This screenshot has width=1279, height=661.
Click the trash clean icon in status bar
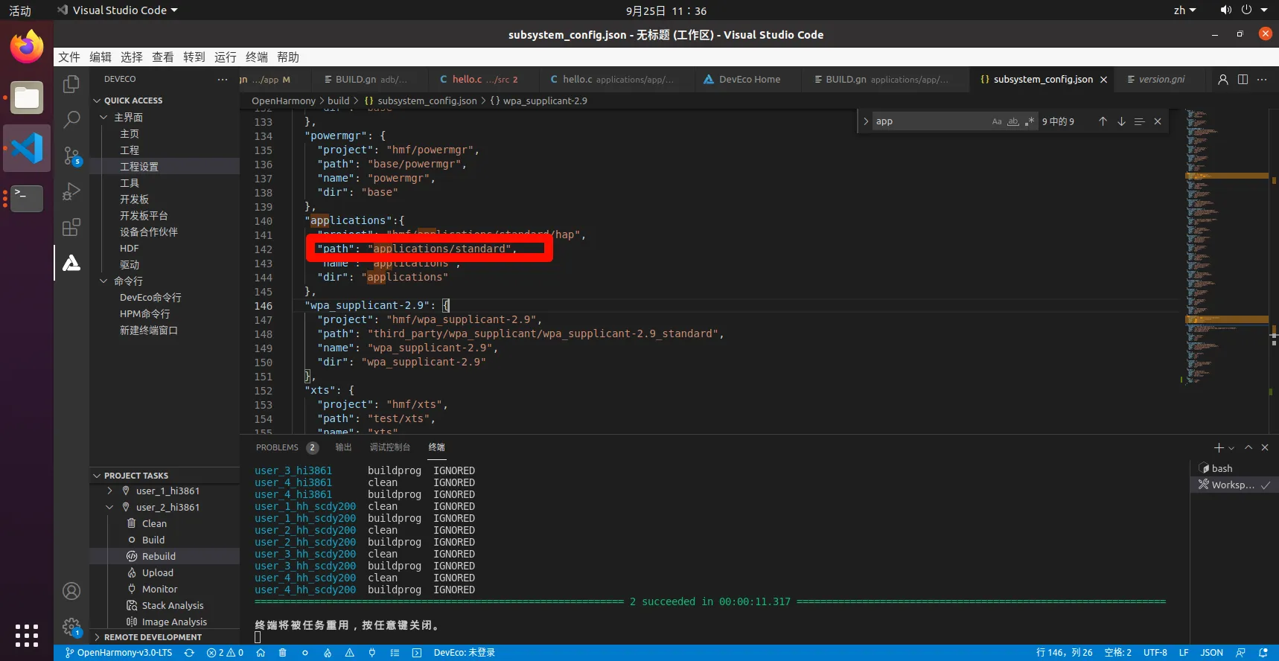pos(283,653)
